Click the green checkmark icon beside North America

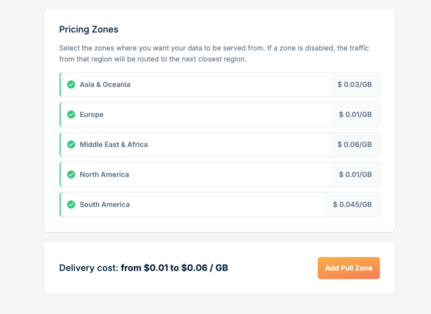[71, 174]
